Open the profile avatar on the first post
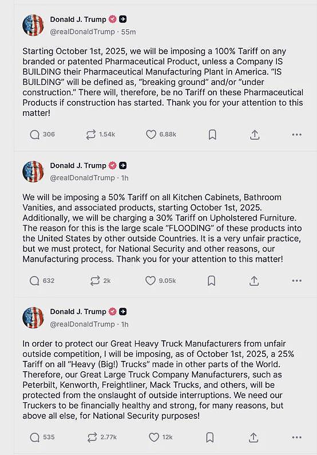 (33, 25)
